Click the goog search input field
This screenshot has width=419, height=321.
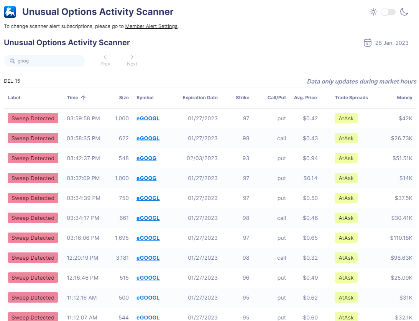[x=44, y=61]
